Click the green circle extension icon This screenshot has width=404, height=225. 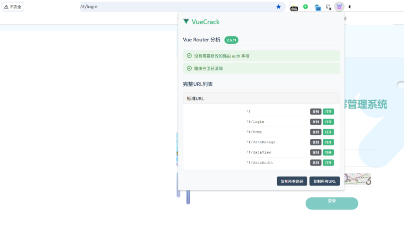click(x=305, y=6)
